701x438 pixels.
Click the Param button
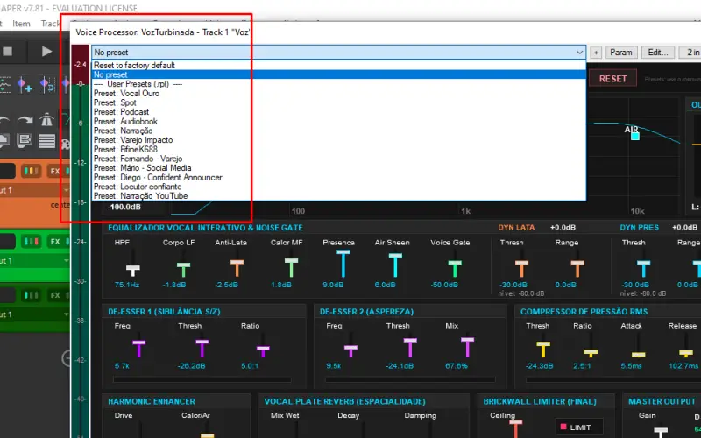click(x=621, y=53)
